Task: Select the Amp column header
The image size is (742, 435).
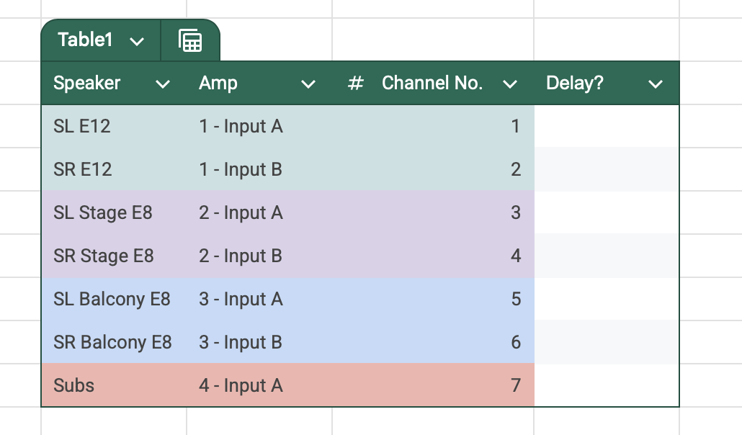Action: point(259,83)
